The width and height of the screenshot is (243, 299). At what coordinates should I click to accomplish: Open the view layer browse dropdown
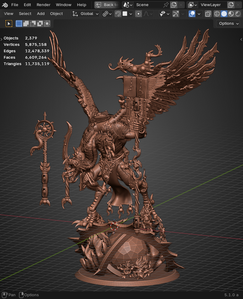pos(192,5)
